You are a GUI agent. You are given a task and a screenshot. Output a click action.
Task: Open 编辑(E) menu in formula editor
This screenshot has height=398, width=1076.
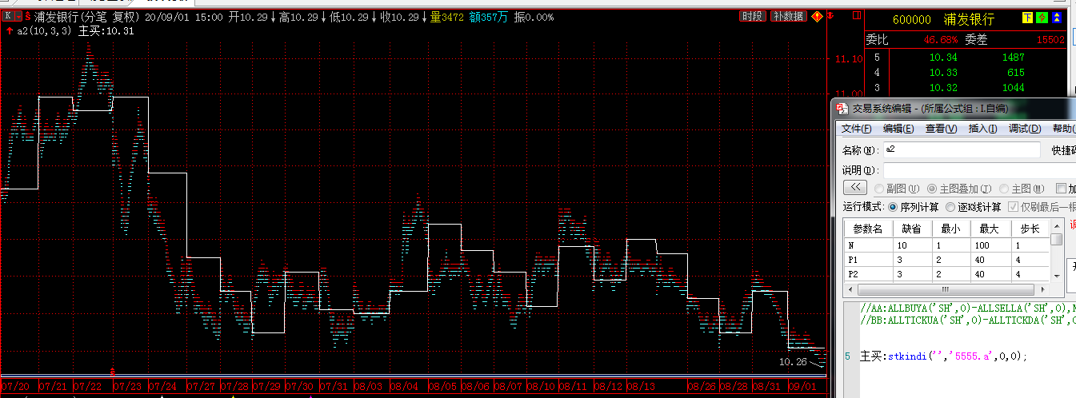point(898,129)
